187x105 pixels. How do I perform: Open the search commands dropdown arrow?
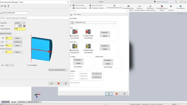tap(179, 2)
